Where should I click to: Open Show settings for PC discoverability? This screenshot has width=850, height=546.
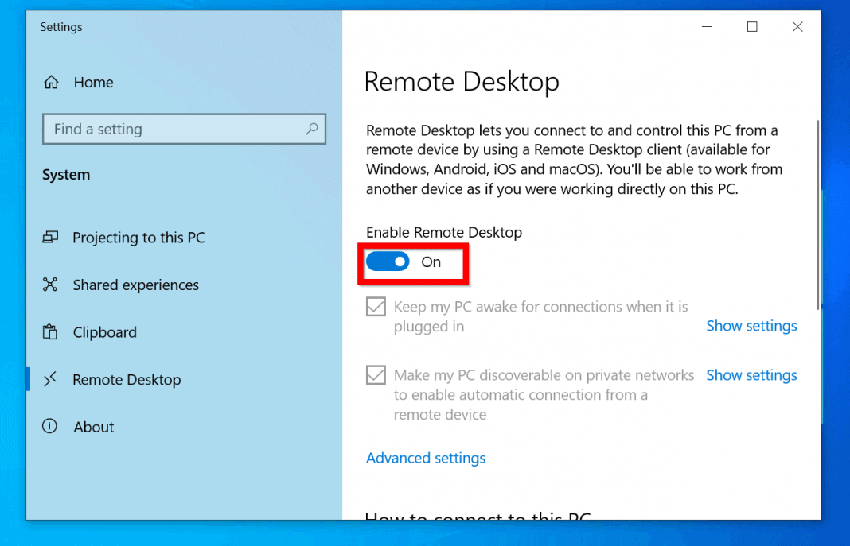point(751,374)
